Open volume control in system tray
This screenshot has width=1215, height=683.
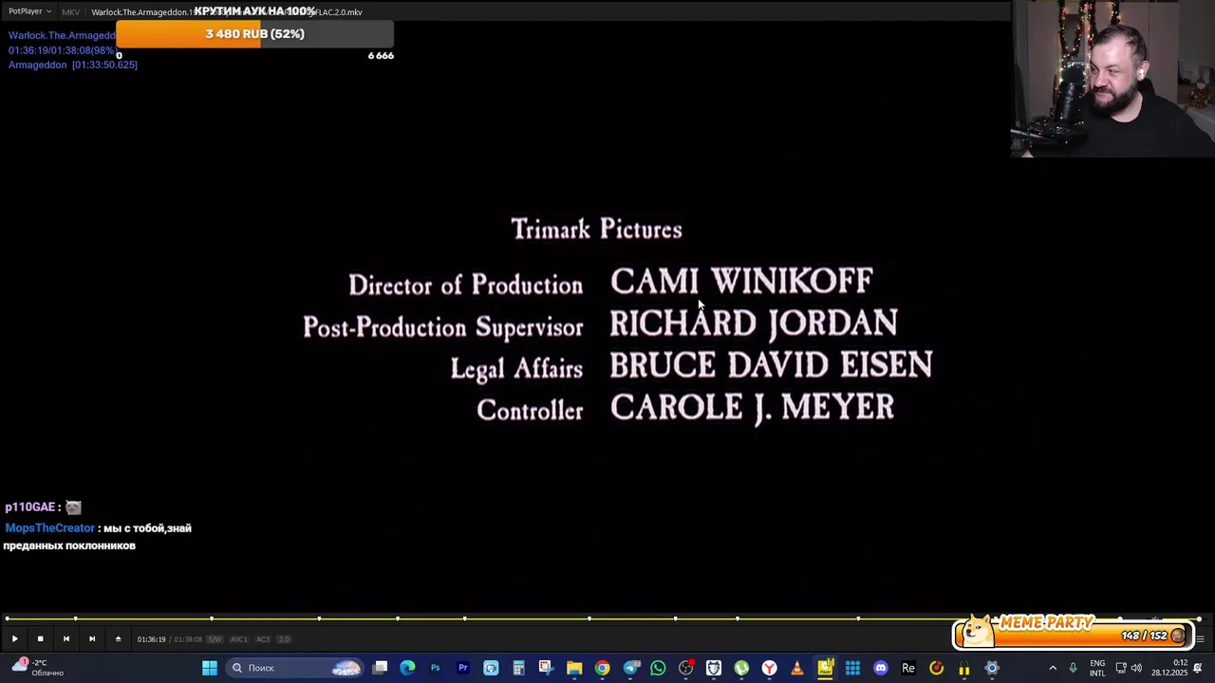pos(1136,668)
